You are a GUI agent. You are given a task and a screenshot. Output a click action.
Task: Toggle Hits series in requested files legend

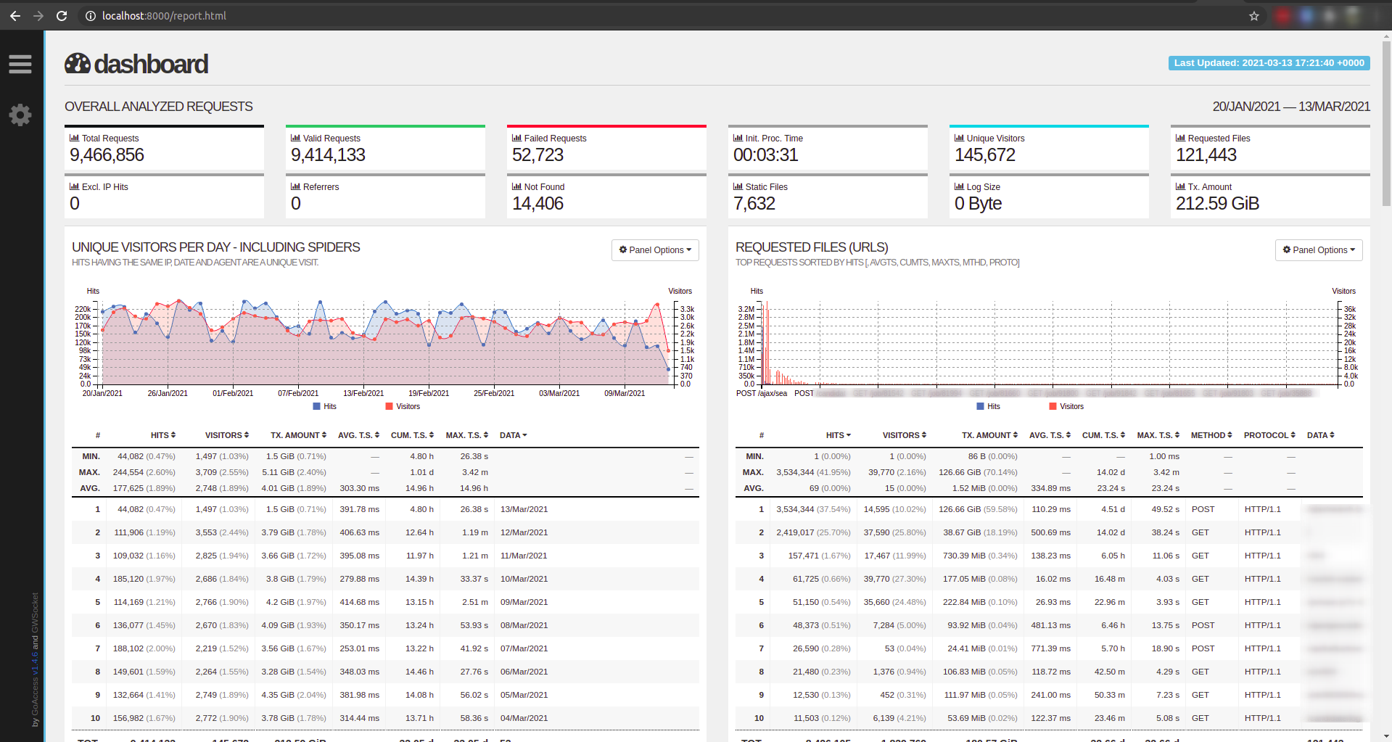pyautogui.click(x=989, y=406)
